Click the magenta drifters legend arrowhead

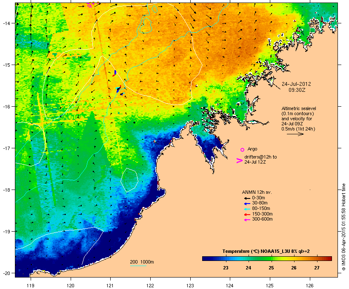coord(239,161)
